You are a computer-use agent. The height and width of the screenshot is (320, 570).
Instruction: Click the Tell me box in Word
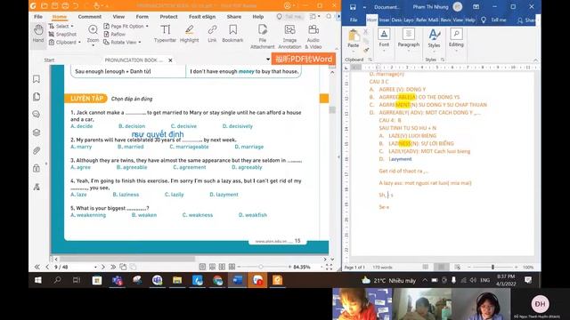[x=494, y=20]
